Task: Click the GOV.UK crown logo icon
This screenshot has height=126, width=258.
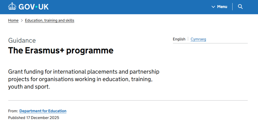Action: 12,7
